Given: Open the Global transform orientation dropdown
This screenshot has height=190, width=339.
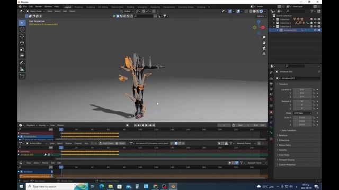Looking at the screenshot, I should point(127,11).
